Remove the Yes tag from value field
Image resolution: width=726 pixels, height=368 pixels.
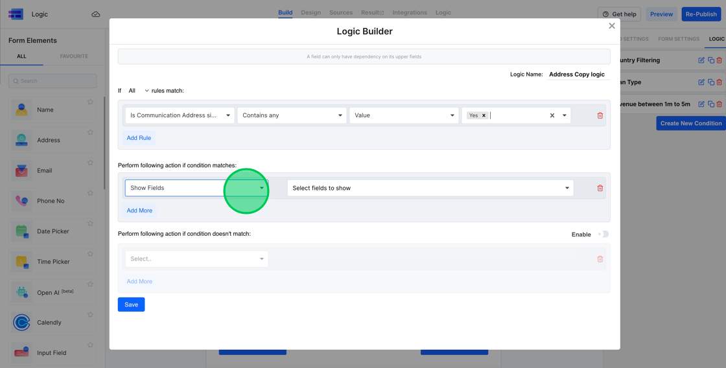coord(484,115)
